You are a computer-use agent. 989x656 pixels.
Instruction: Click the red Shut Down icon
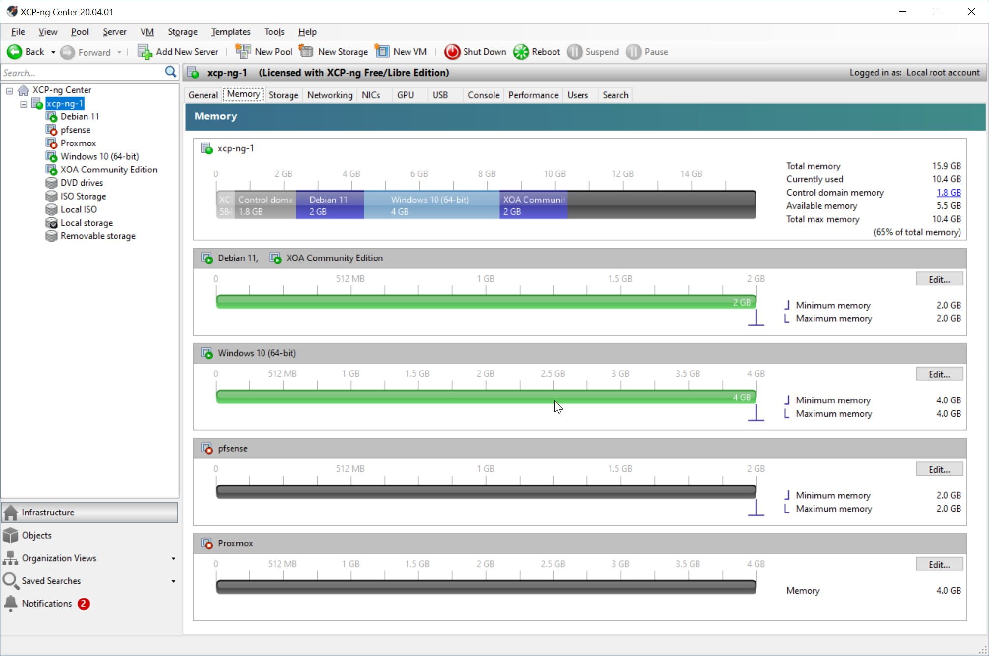(x=452, y=52)
